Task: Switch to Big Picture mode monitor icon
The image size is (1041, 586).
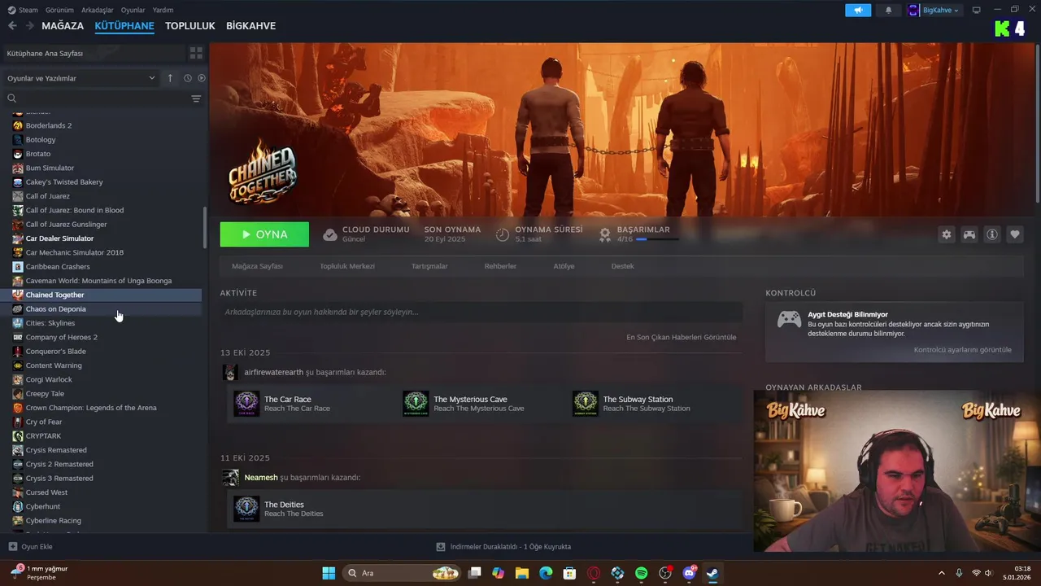Action: click(976, 10)
